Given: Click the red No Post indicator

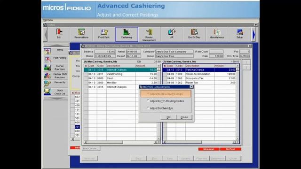Looking at the screenshot, I should pyautogui.click(x=230, y=149).
